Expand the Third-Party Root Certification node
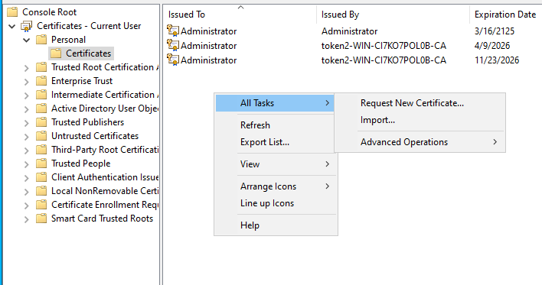 coord(27,151)
